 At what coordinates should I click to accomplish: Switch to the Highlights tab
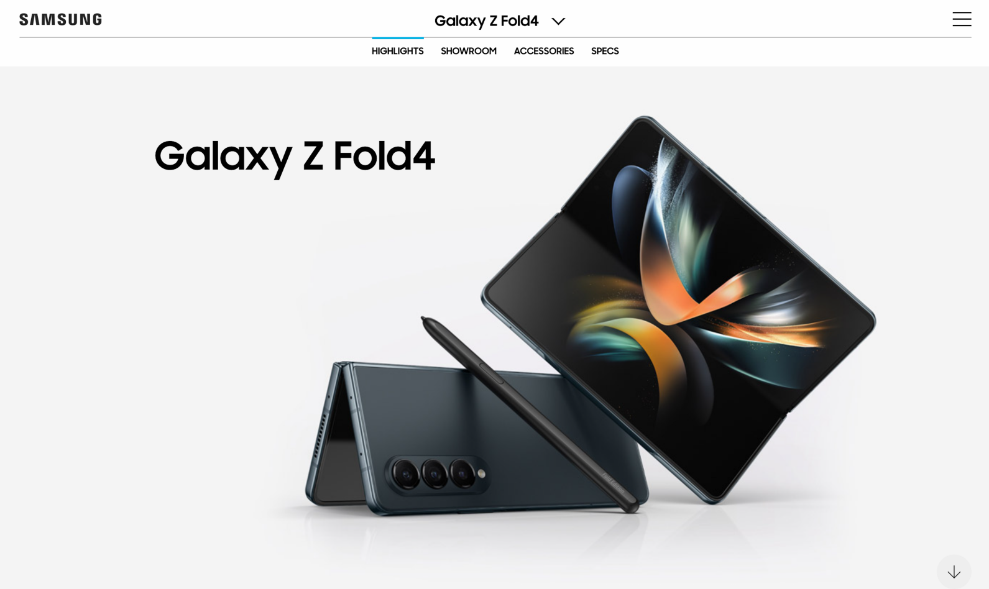tap(398, 51)
